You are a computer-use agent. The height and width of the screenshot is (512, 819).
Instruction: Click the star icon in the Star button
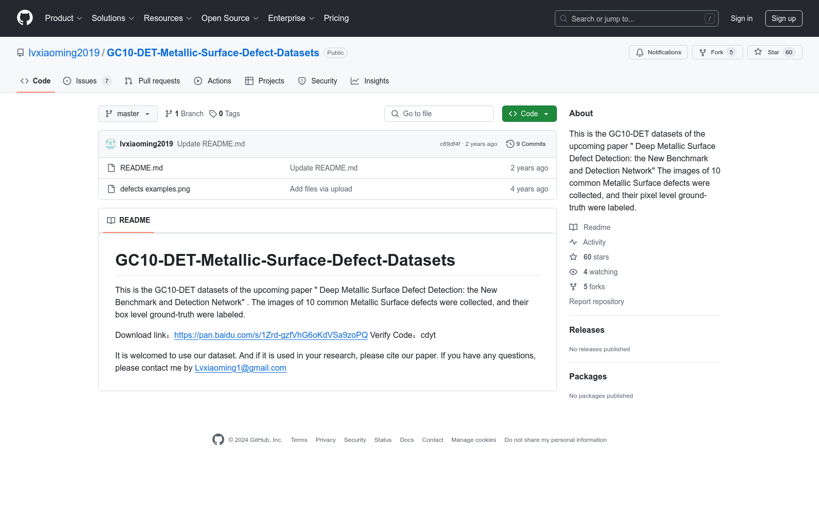[x=758, y=52]
